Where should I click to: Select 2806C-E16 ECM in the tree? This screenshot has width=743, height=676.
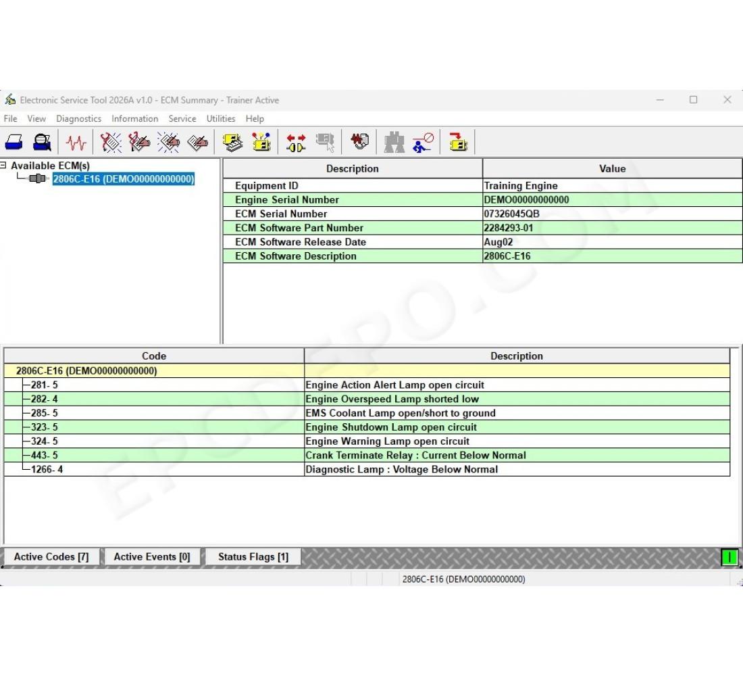[x=123, y=179]
